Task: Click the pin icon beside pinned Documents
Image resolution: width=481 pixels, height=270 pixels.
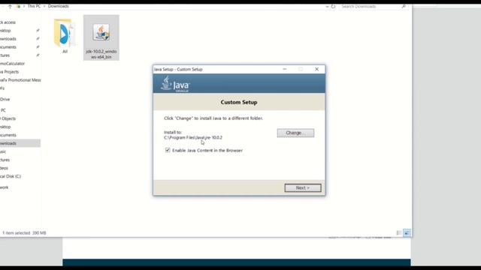Action: 38,47
